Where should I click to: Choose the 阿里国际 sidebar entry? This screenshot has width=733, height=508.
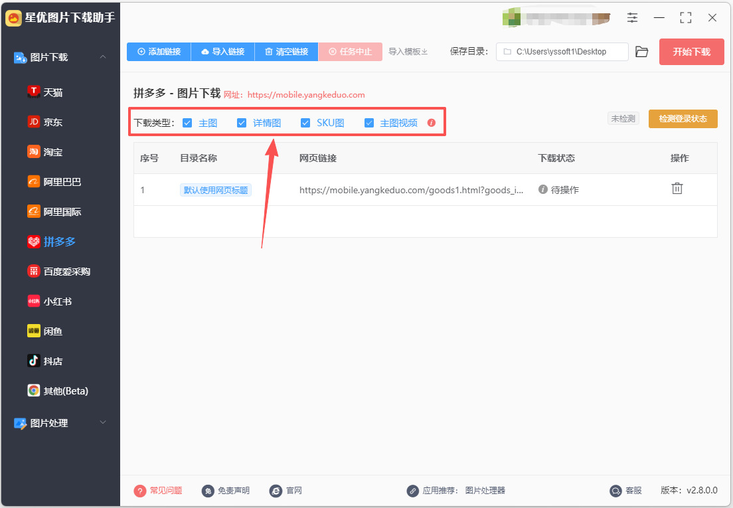54,212
